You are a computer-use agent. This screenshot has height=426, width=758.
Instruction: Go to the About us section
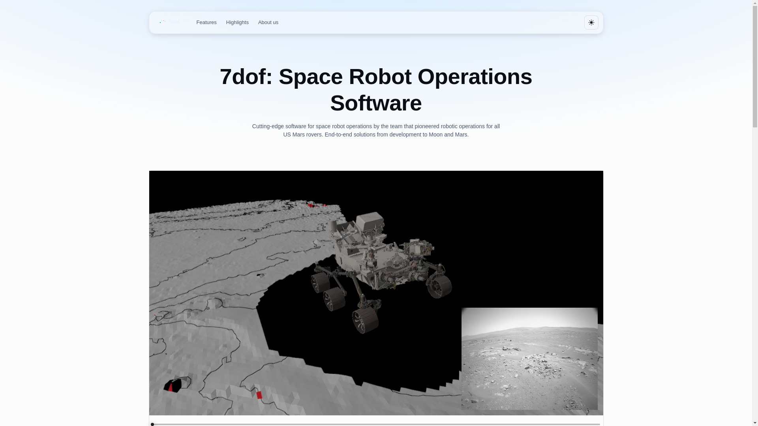(x=268, y=22)
